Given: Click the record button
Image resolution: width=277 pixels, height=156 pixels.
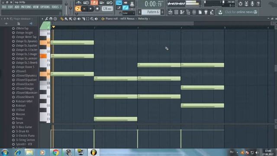Looking at the screenshot, I should coord(97,9).
